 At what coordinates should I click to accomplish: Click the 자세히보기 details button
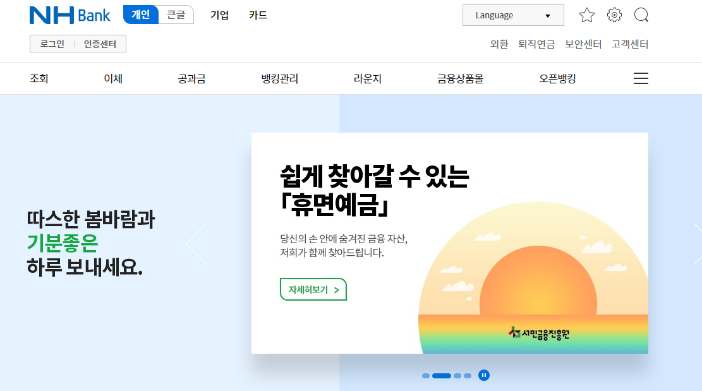point(313,289)
